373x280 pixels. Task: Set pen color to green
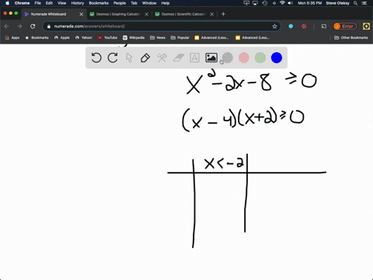coord(260,58)
